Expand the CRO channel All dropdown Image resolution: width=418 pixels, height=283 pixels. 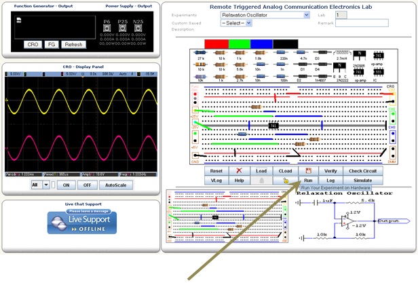[x=41, y=185]
